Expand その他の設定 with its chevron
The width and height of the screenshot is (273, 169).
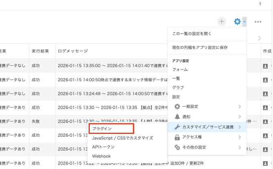point(240,147)
